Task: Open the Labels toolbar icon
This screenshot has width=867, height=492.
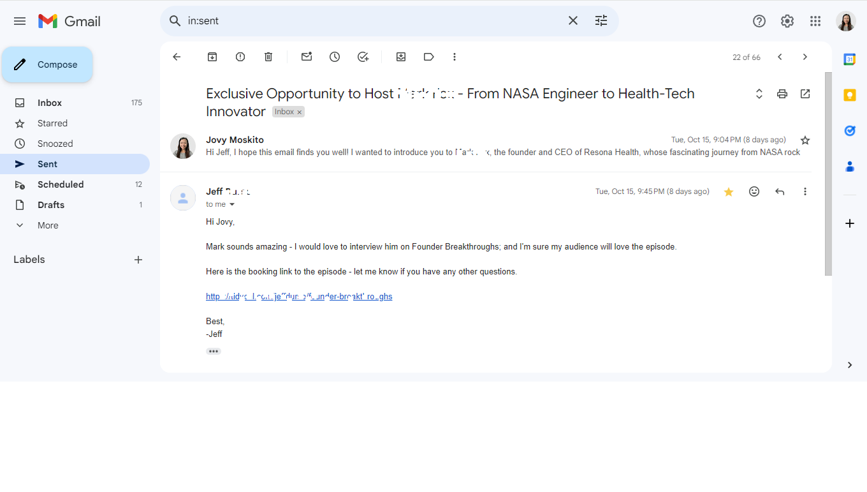Action: (x=429, y=57)
